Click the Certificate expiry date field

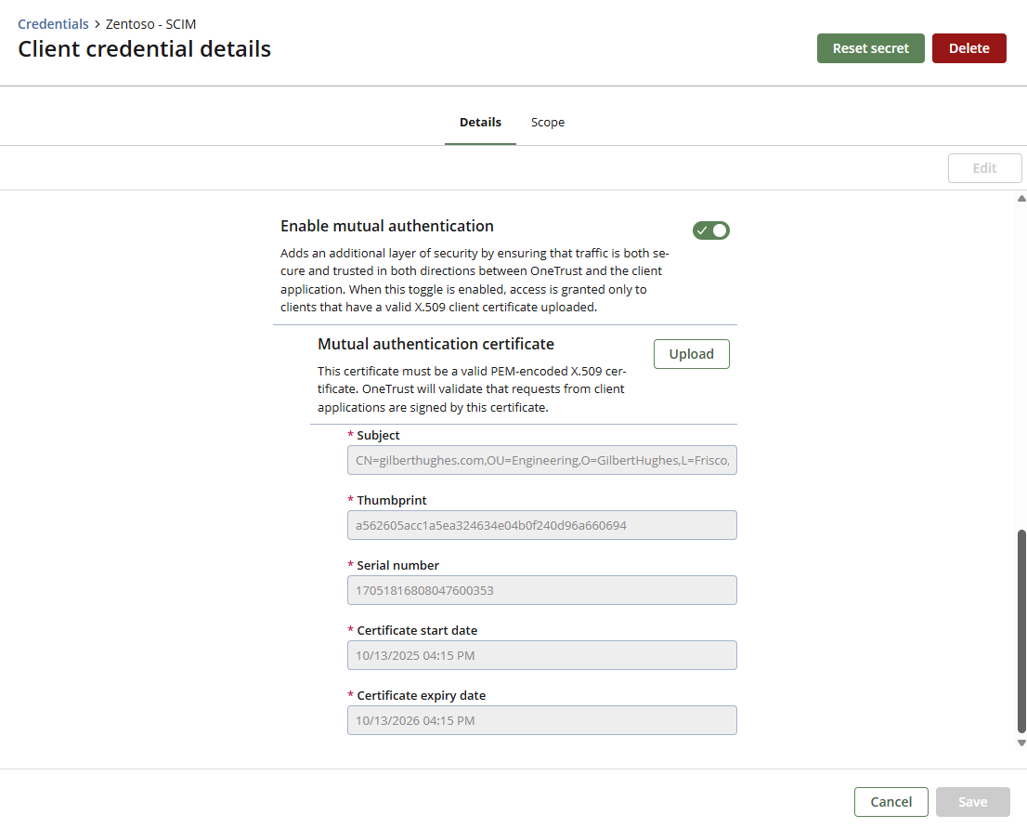click(x=541, y=720)
